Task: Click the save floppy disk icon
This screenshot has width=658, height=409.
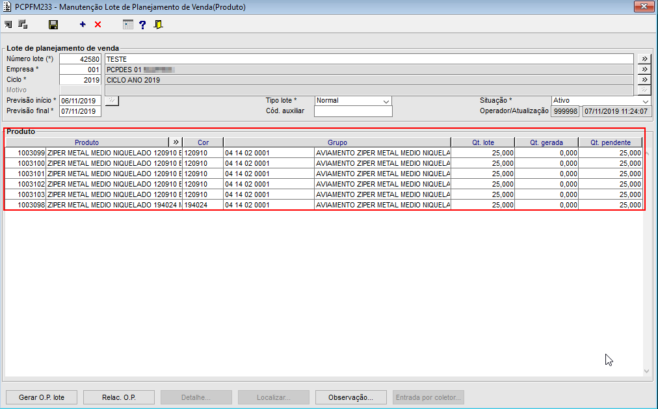Action: 53,25
